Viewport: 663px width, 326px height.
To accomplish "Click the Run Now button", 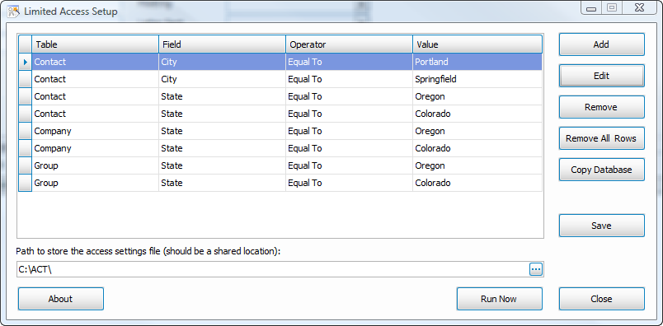I will click(x=499, y=299).
